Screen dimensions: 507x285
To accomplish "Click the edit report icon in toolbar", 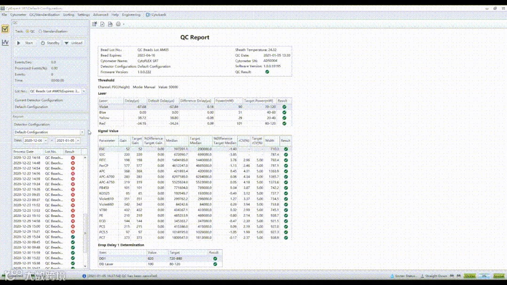I will click(x=94, y=24).
